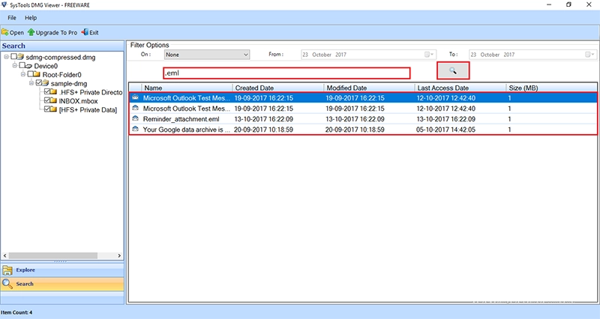Click the Exit label in toolbar

pyautogui.click(x=94, y=32)
